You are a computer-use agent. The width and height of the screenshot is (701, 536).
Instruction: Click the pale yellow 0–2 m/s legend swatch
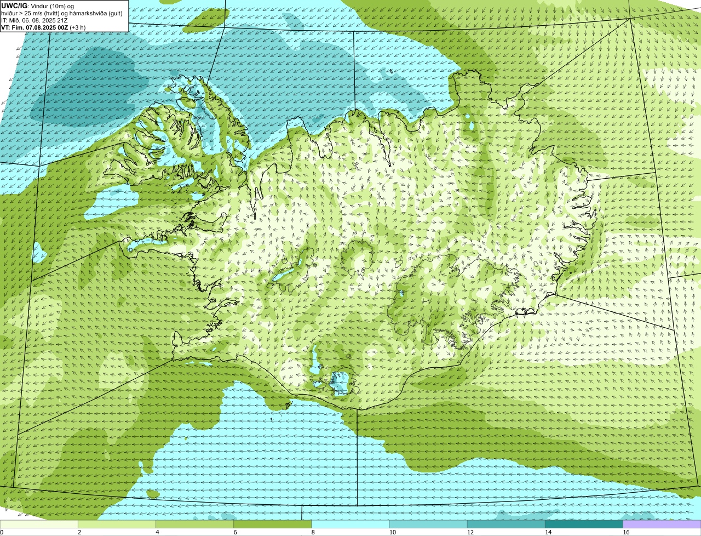(x=39, y=524)
